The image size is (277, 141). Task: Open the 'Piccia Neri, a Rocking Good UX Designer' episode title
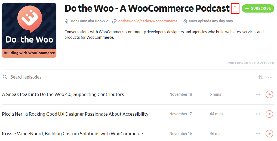tap(75, 114)
